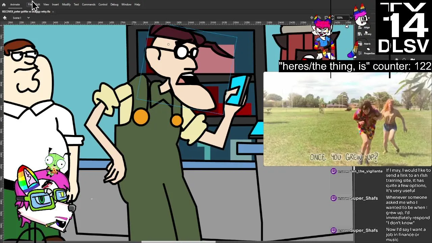Open the Insert menu
432x243 pixels.
[55, 4]
